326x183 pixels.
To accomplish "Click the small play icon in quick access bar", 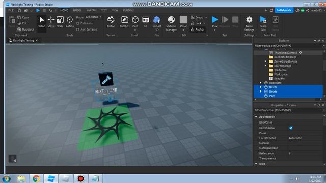I will [38, 10].
